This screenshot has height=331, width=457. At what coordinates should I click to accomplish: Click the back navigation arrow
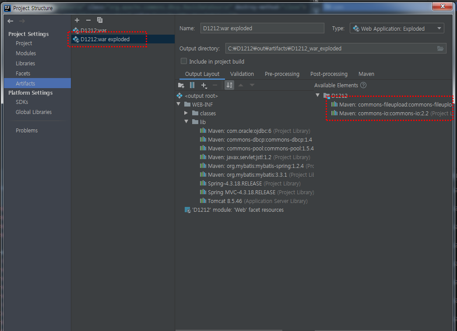pos(11,21)
